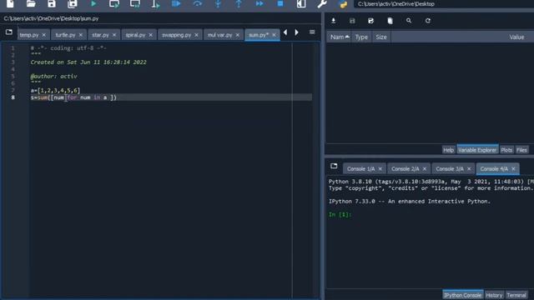Close the star.py tab
Screen dimensions: 534x300
pyautogui.click(x=114, y=35)
